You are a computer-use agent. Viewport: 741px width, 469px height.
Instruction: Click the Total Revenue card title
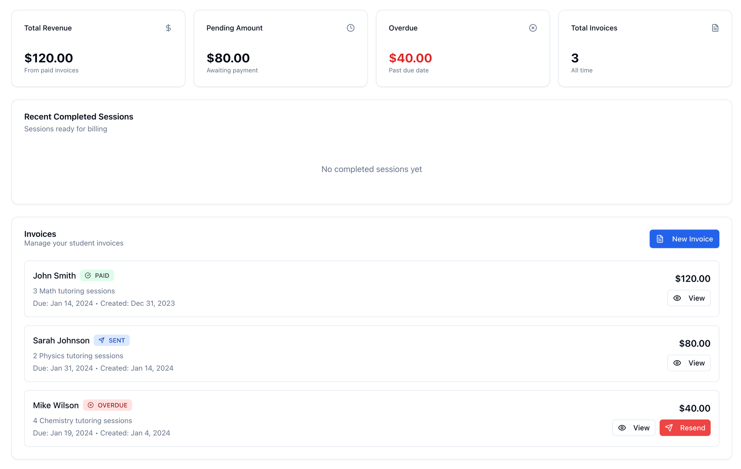(x=48, y=28)
